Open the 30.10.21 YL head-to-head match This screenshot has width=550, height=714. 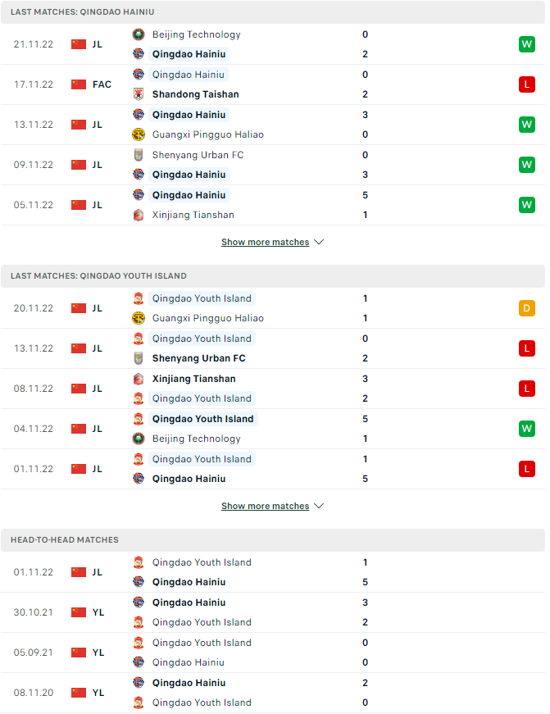coord(273,612)
